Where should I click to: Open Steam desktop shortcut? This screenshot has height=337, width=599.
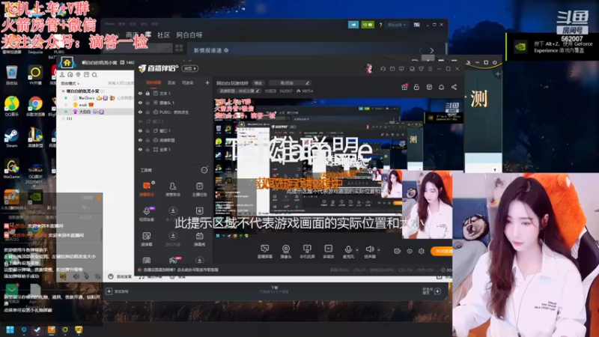point(11,139)
